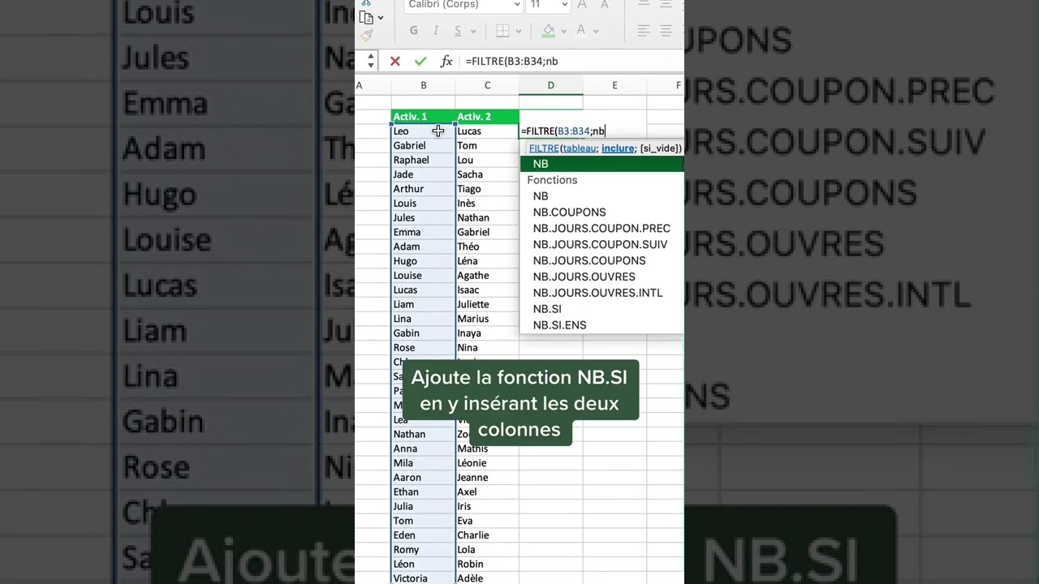The height and width of the screenshot is (584, 1039).
Task: Select the cell containing Adèle
Action: point(487,578)
